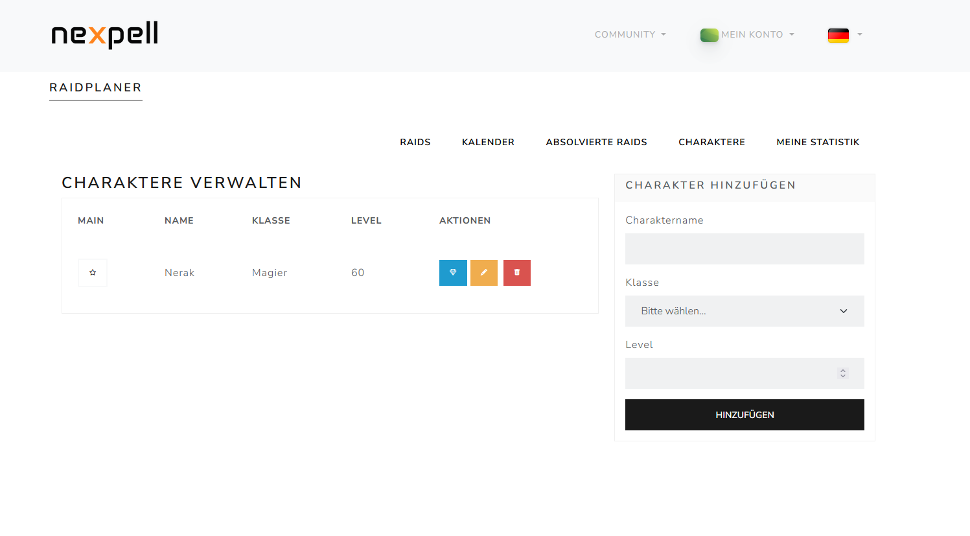Image resolution: width=970 pixels, height=536 pixels.
Task: Click the nexpell logo
Action: (104, 36)
